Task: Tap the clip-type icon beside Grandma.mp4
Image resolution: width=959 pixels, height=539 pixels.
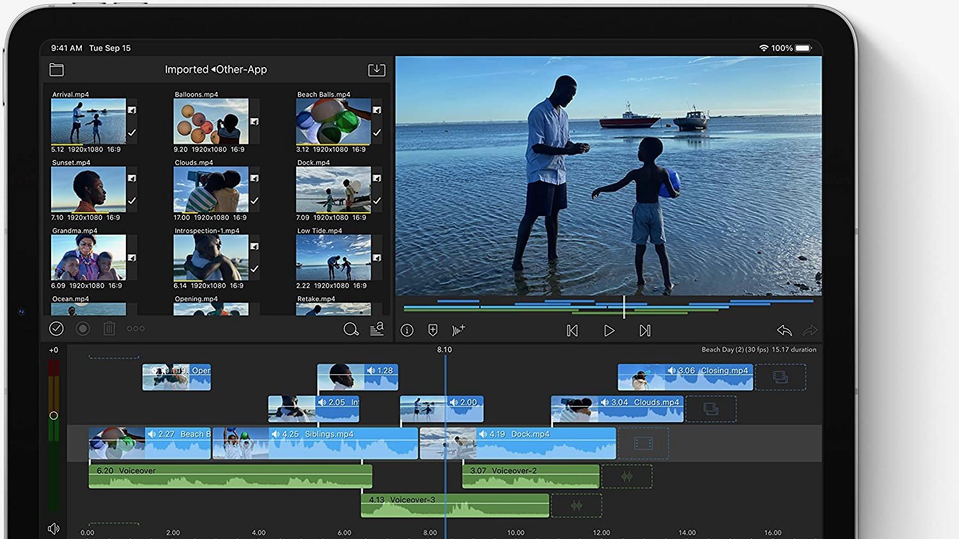Action: (x=132, y=257)
